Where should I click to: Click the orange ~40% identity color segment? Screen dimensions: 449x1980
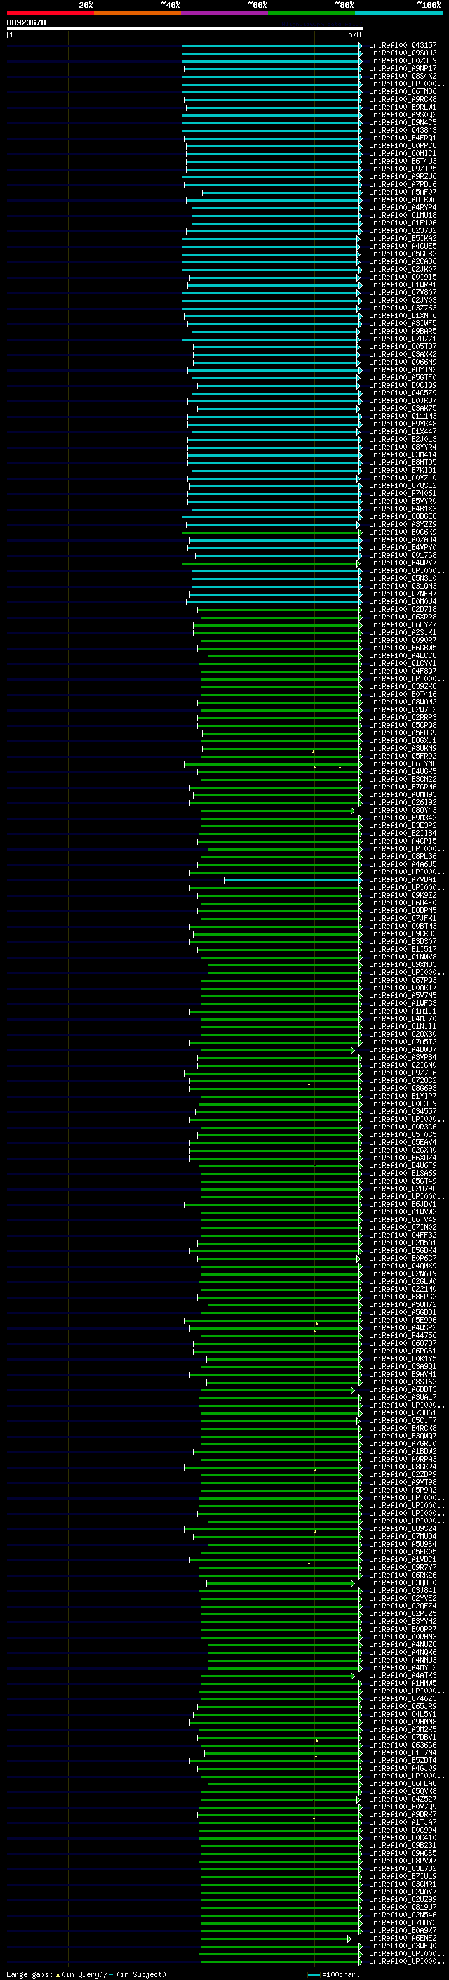pyautogui.click(x=138, y=13)
